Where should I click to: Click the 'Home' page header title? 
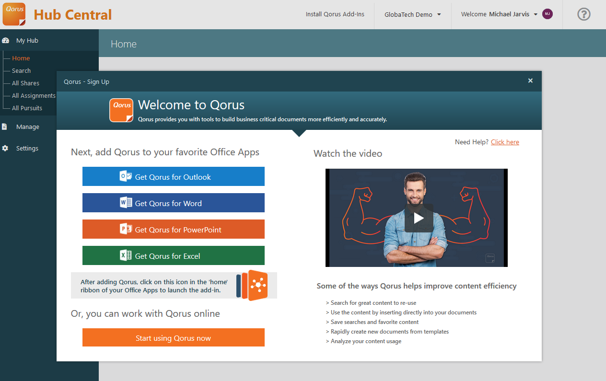tap(124, 44)
